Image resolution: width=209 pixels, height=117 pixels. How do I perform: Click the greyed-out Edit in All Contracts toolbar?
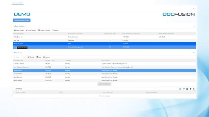(x=23, y=57)
